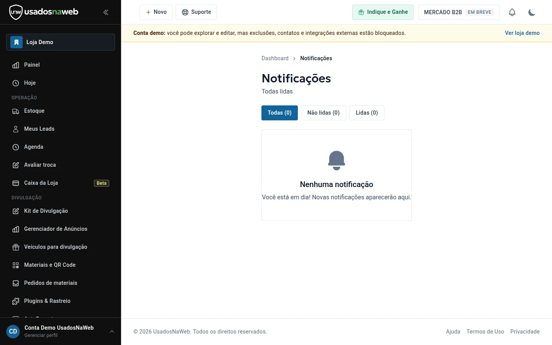Click the CD avatar in the sidebar
552x345 pixels.
pyautogui.click(x=13, y=332)
